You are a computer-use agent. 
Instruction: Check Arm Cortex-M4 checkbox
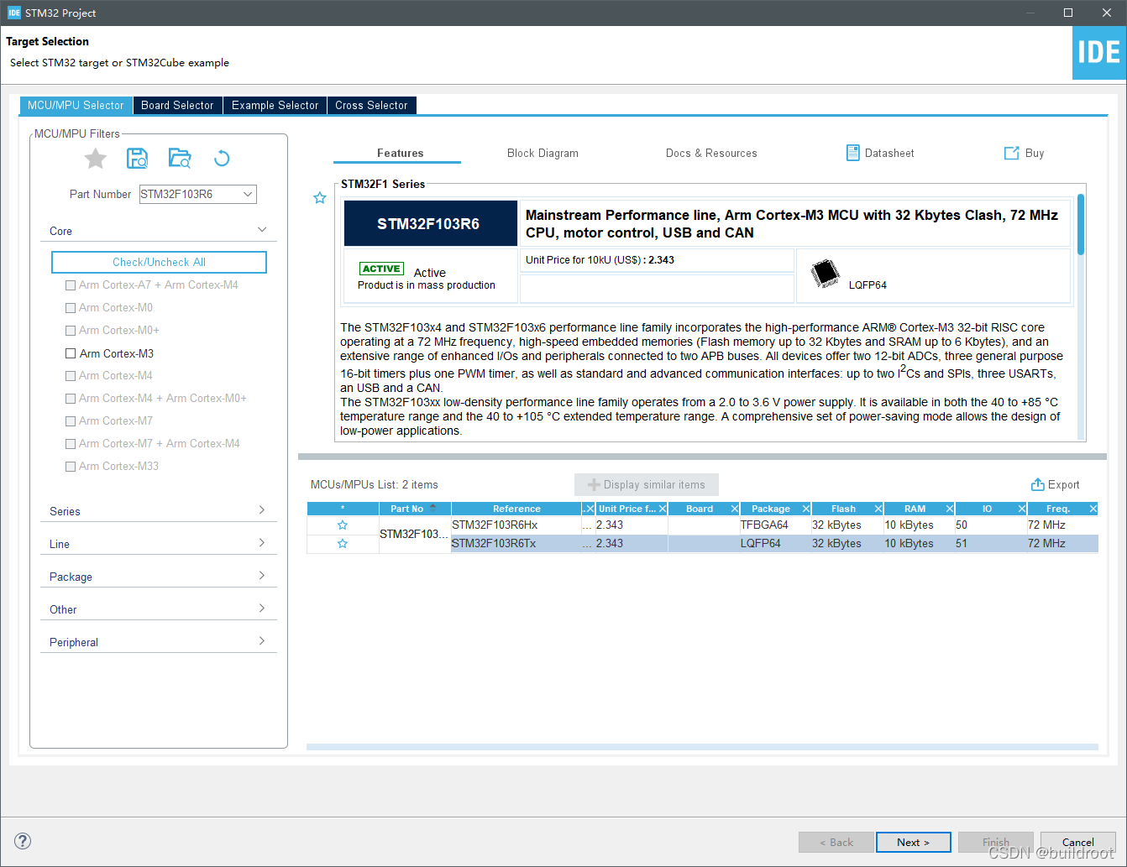[x=71, y=376]
